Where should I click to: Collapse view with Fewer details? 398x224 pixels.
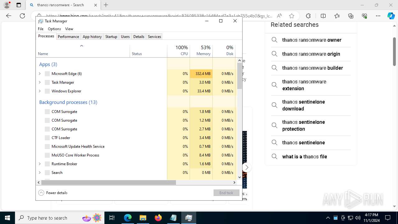tap(53, 193)
